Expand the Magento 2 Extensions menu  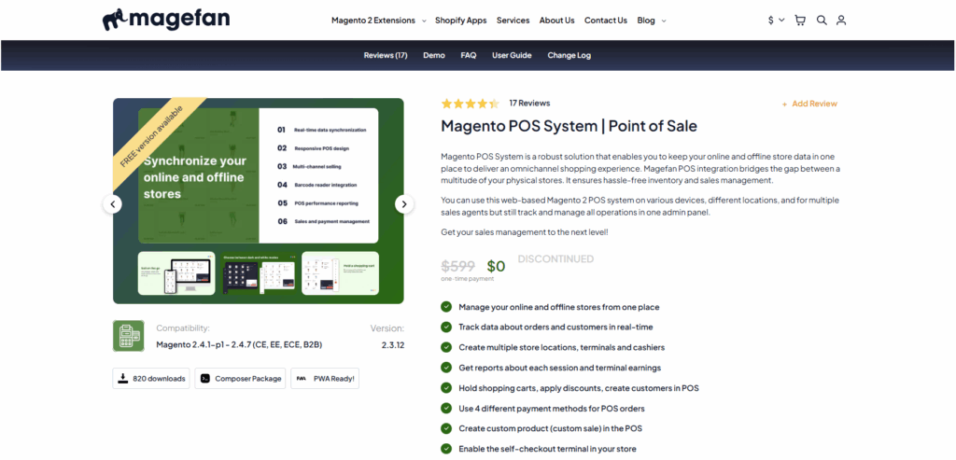(x=378, y=21)
